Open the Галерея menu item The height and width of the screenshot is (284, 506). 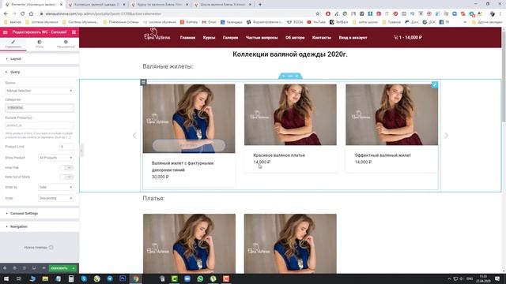point(230,38)
